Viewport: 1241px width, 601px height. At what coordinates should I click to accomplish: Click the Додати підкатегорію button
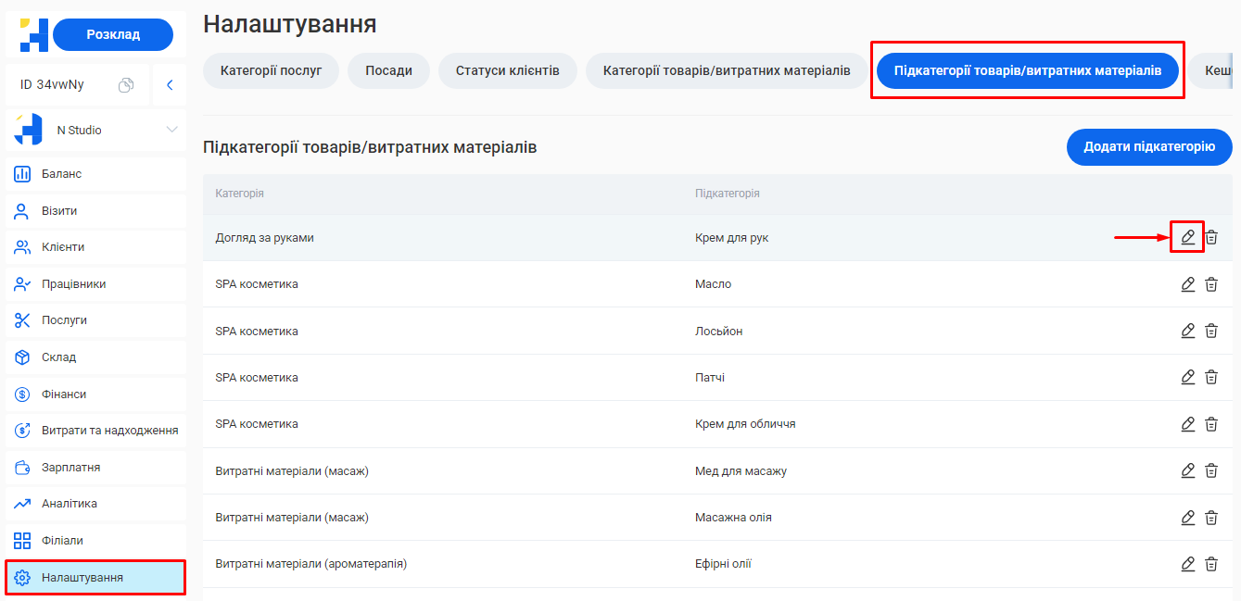1149,147
